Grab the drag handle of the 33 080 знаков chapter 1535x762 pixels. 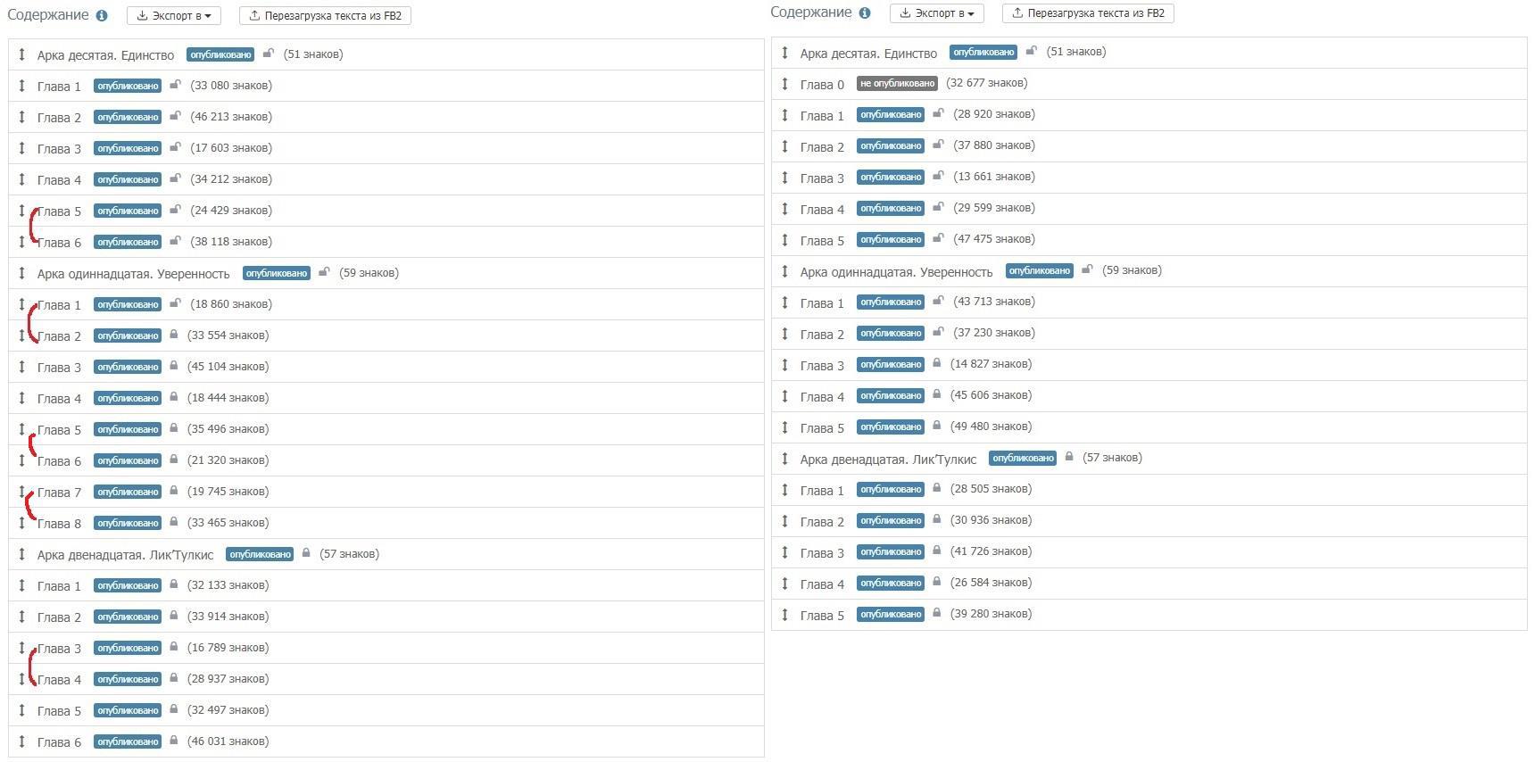click(22, 86)
